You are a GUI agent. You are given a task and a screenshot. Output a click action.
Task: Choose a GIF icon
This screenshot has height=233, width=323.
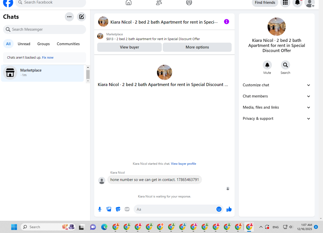[x=127, y=209]
